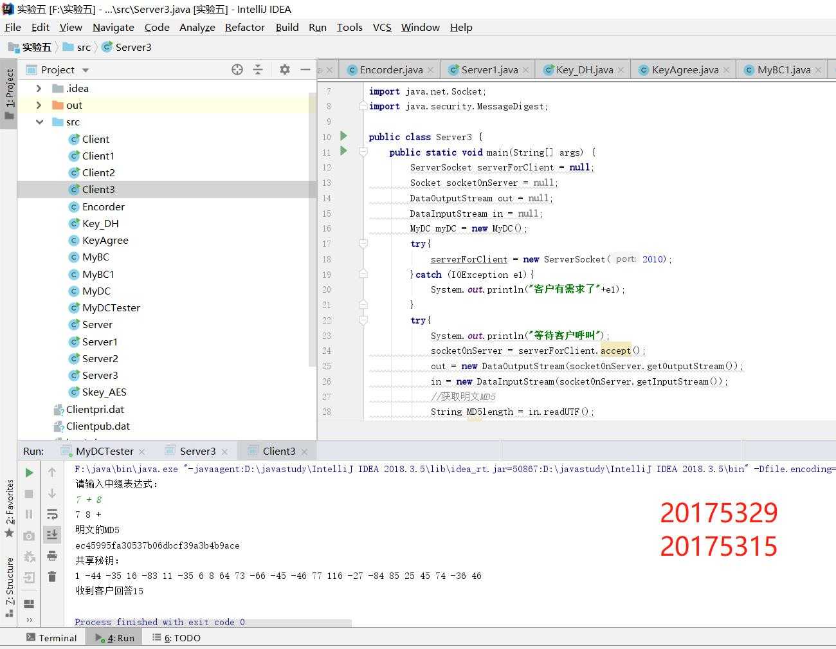The width and height of the screenshot is (836, 649).
Task: Click the fold marker at line 19 catch
Action: (x=363, y=274)
